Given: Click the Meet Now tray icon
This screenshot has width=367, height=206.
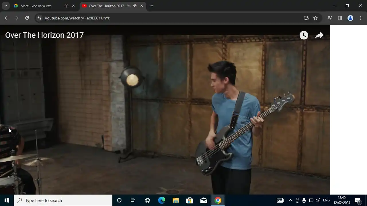Looking at the screenshot, I should [x=297, y=200].
